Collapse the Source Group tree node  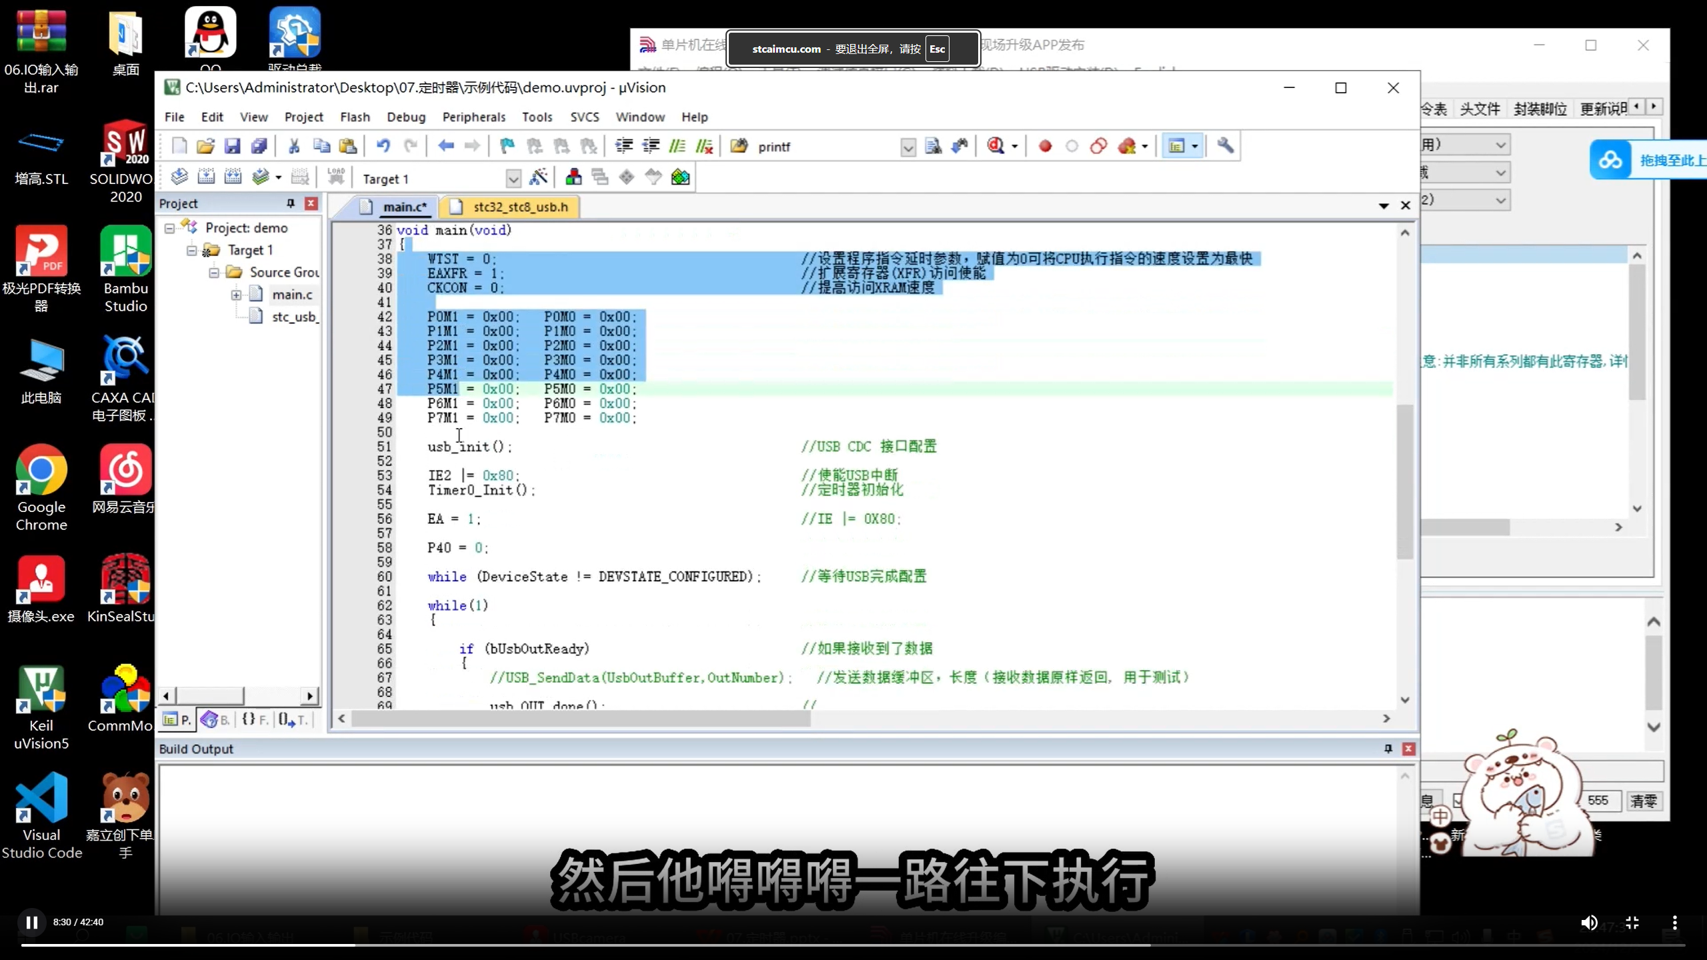tap(213, 272)
